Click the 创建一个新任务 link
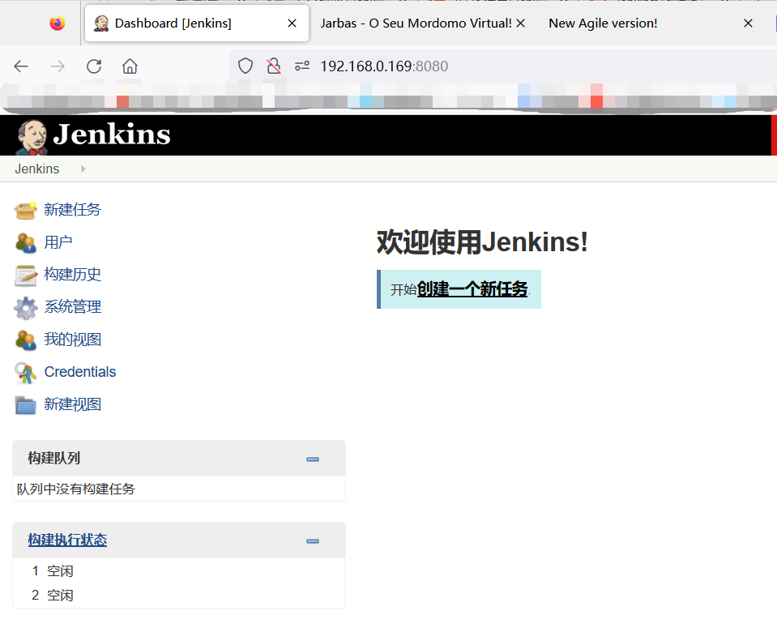The width and height of the screenshot is (777, 628). 472,289
